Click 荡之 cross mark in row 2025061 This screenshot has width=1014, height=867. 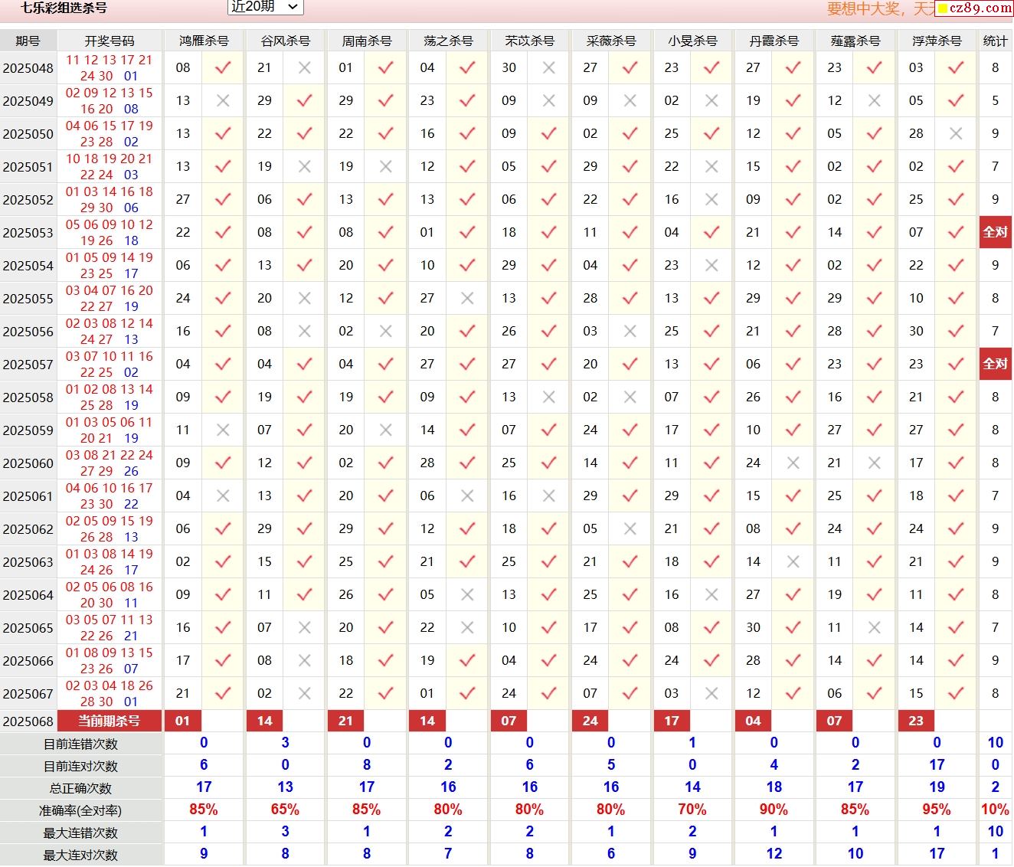pyautogui.click(x=467, y=496)
